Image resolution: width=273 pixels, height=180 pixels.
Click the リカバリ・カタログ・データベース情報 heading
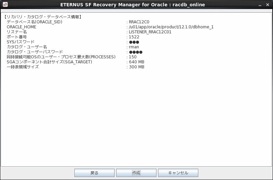[43, 17]
